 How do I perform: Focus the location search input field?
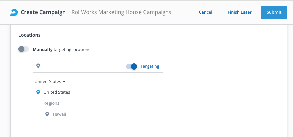point(81,66)
